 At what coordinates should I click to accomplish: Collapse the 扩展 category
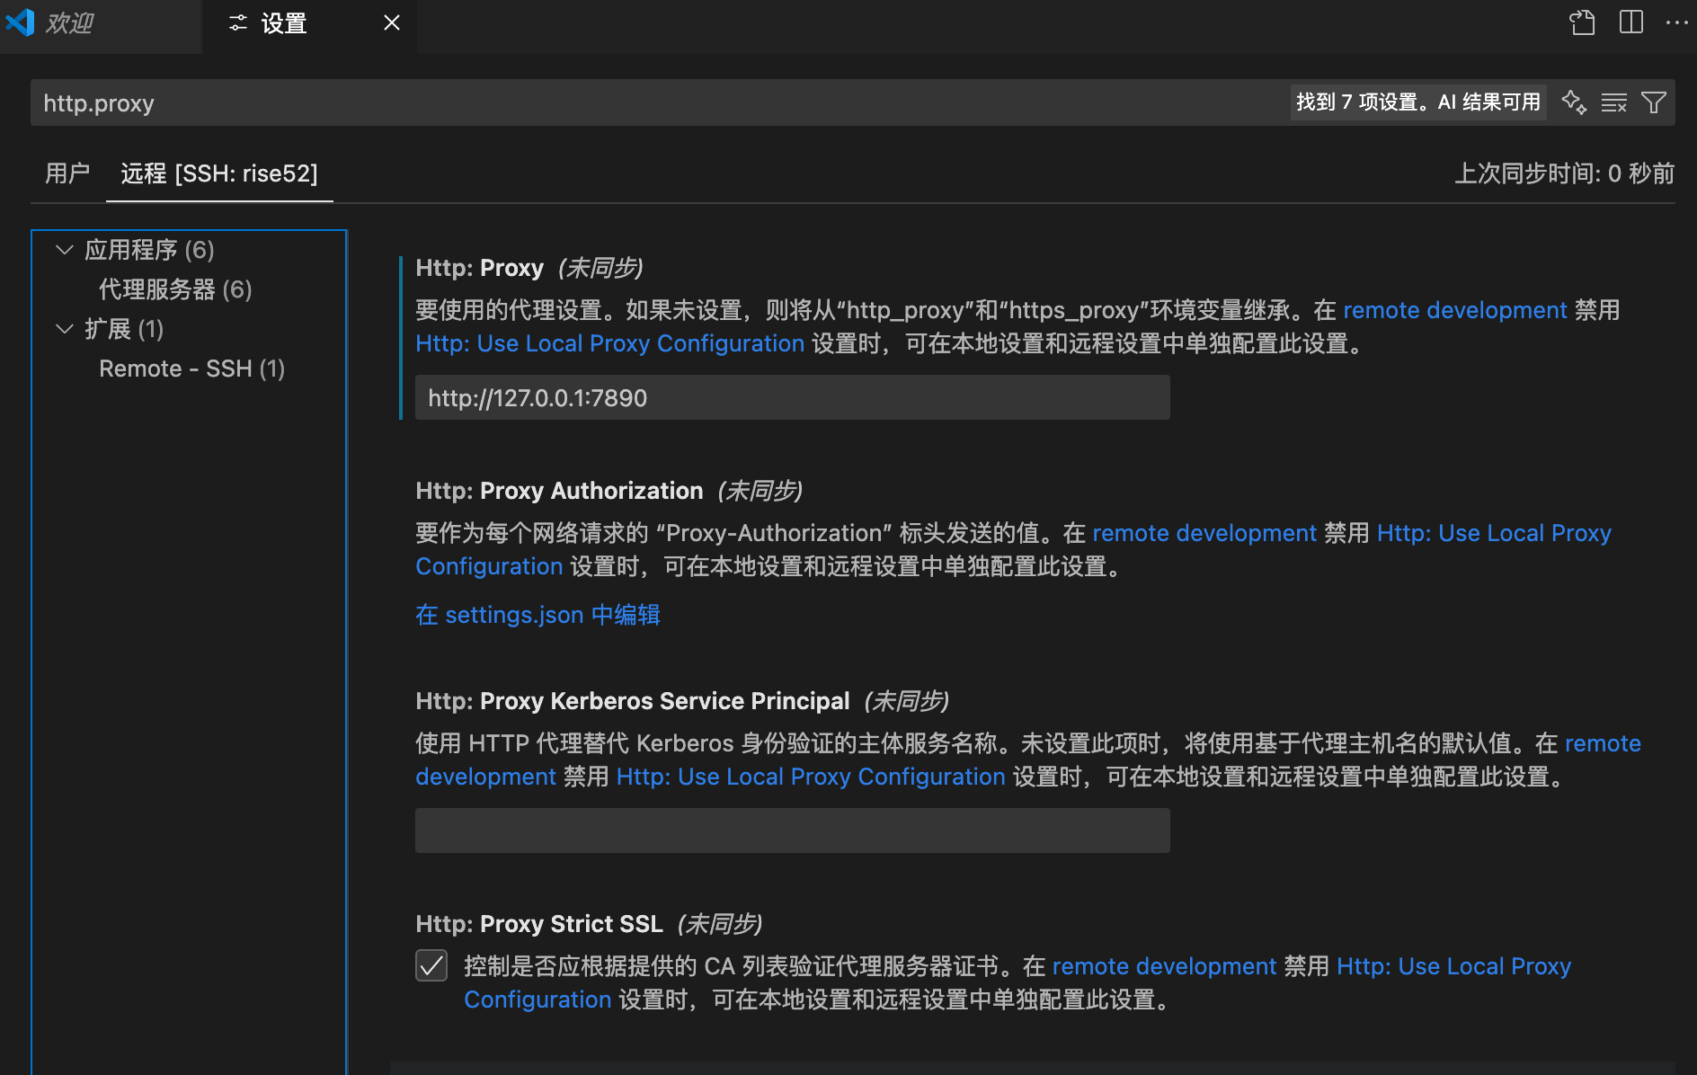64,329
